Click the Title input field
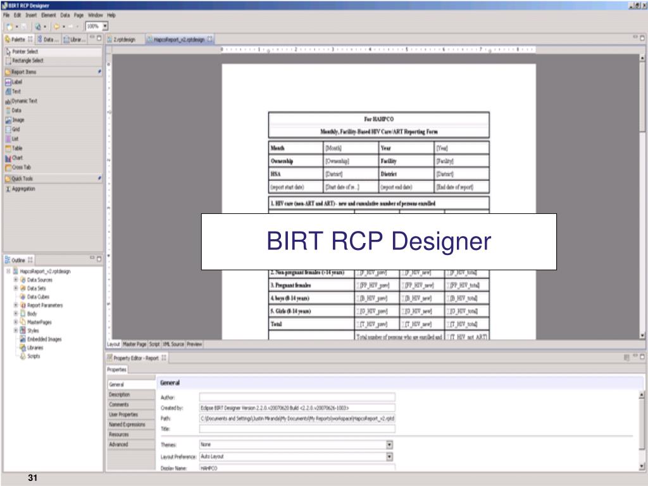Screen dimensions: 648x486 tap(297, 429)
